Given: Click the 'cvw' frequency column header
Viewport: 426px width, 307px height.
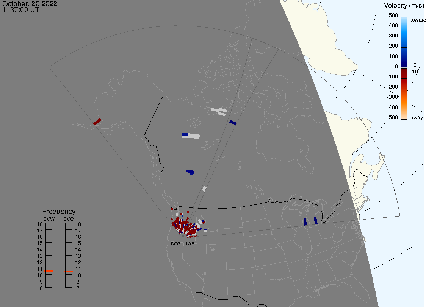Looking at the screenshot, I should (49, 218).
